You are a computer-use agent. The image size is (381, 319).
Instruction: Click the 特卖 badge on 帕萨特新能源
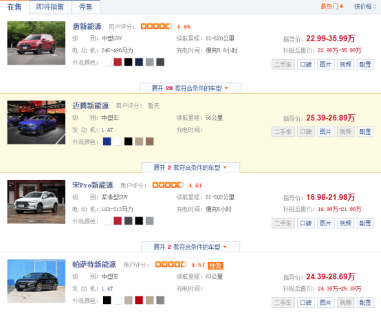(215, 265)
